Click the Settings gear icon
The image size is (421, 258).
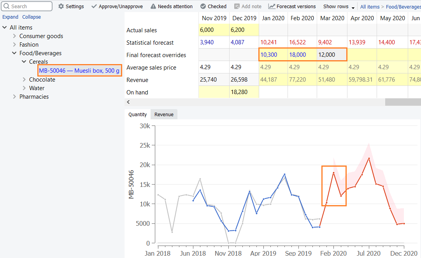coord(61,7)
